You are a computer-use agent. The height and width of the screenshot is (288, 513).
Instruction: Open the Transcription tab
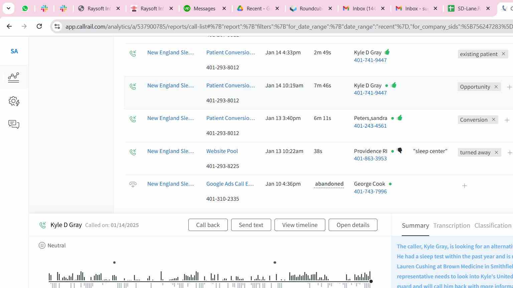(x=452, y=226)
